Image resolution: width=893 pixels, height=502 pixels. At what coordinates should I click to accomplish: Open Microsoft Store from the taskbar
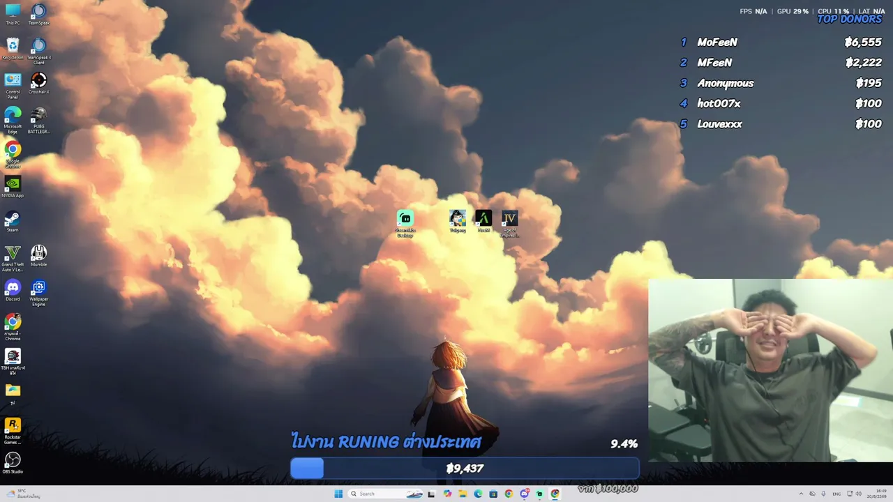coord(493,494)
